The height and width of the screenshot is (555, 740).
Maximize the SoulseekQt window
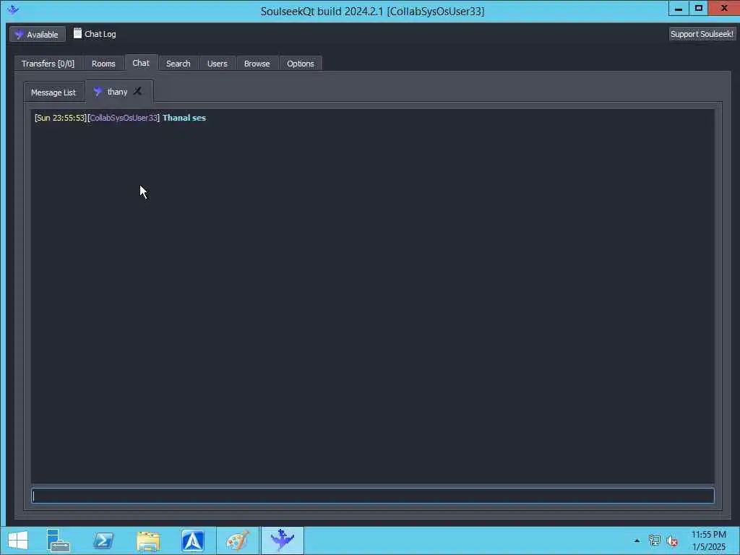[x=699, y=9]
